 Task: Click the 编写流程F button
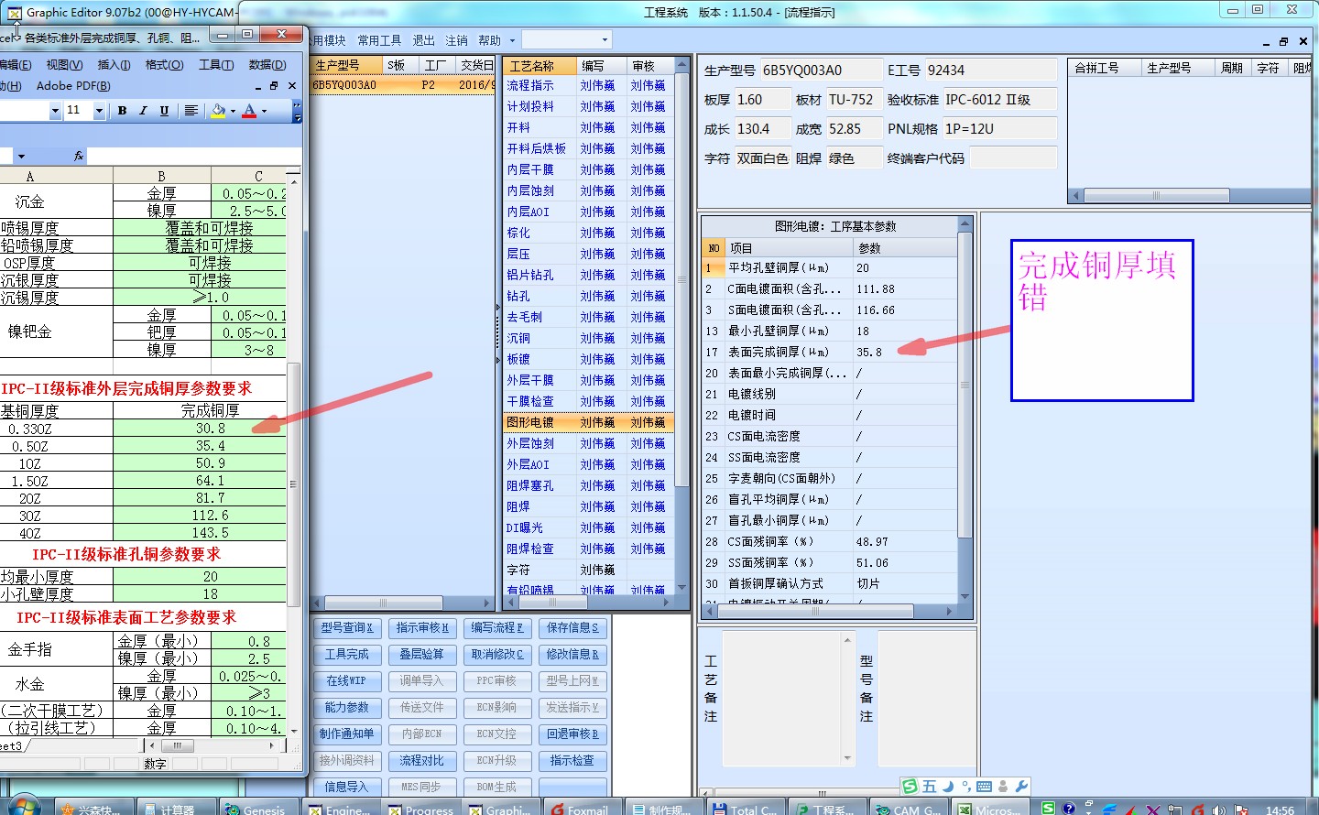click(x=497, y=628)
